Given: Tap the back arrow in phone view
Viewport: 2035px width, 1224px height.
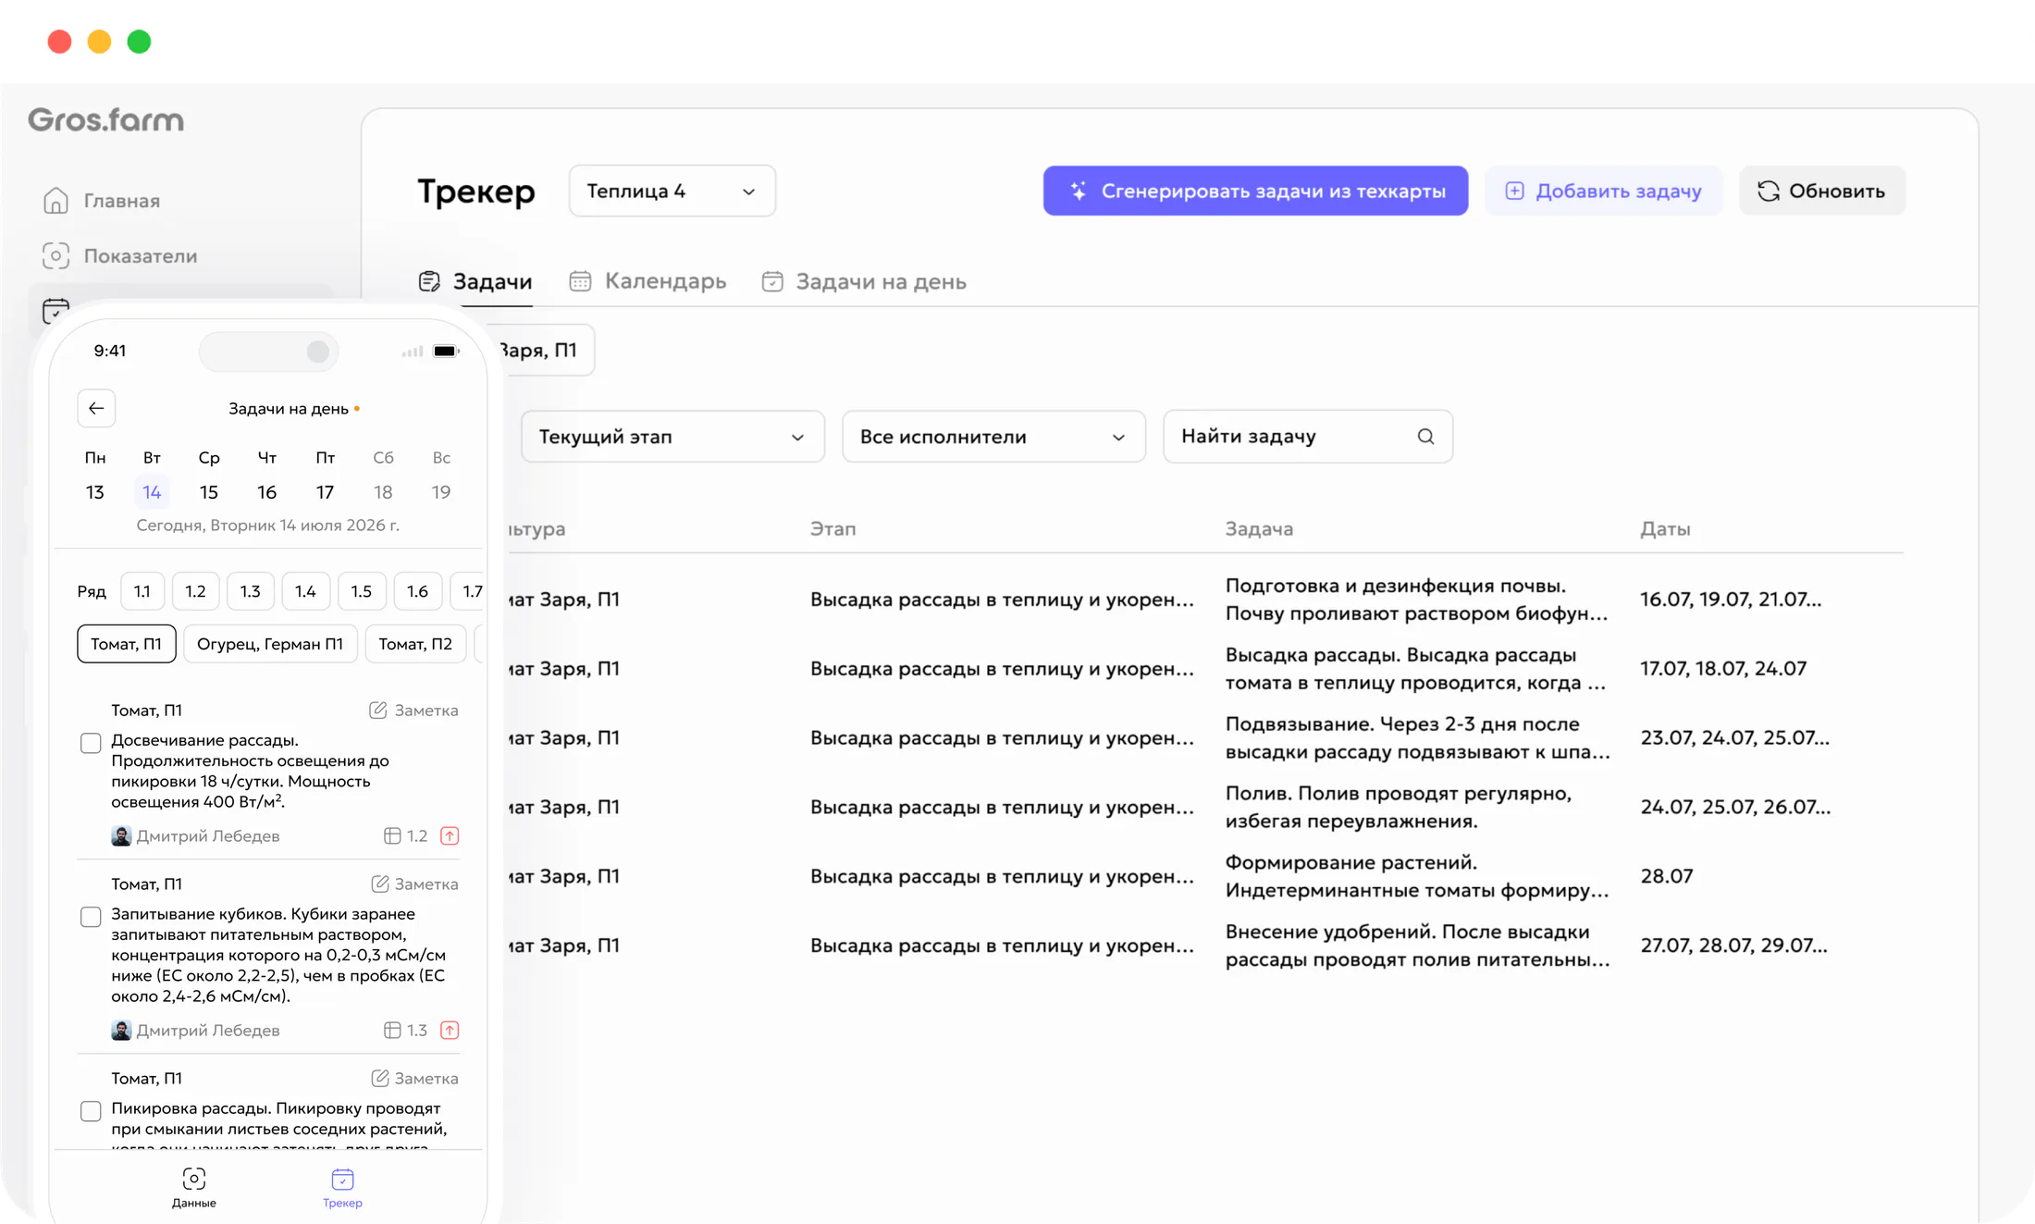Looking at the screenshot, I should (96, 408).
